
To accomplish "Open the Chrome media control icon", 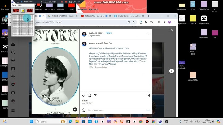I will tap(159, 22).
